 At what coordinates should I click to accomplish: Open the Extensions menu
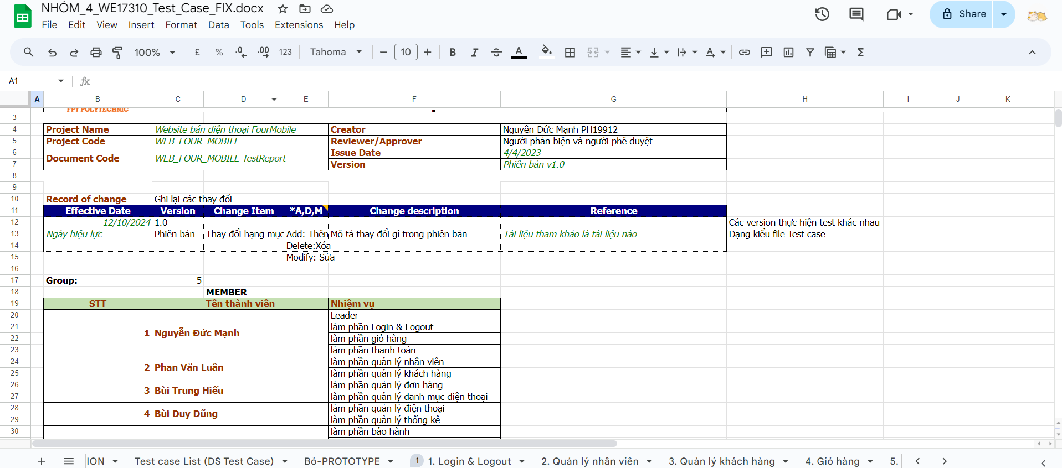[x=299, y=25]
